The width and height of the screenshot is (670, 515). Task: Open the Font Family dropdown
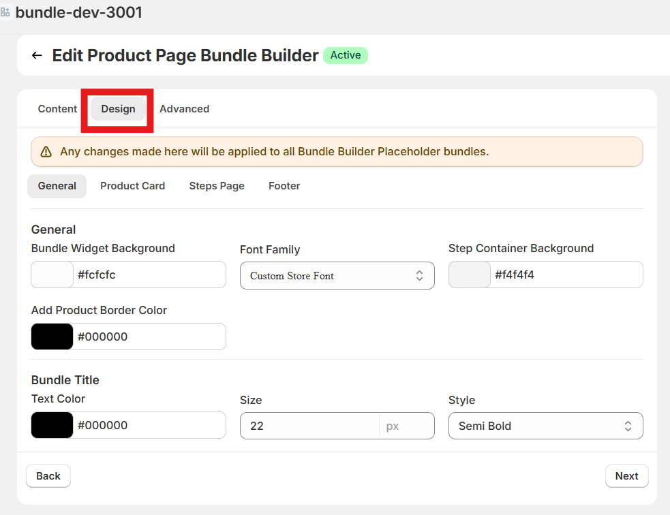337,276
